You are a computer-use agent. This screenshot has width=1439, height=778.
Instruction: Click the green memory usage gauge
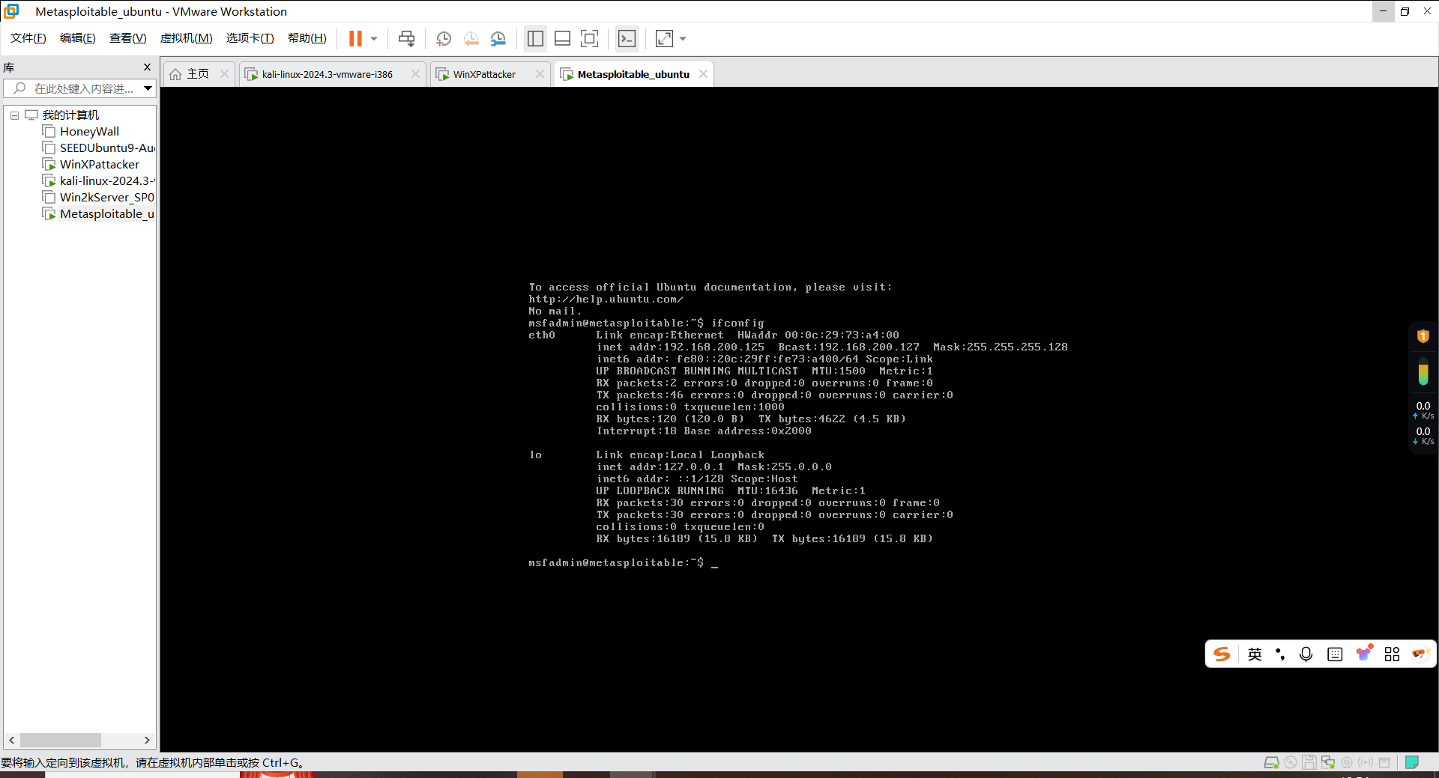[x=1423, y=371]
